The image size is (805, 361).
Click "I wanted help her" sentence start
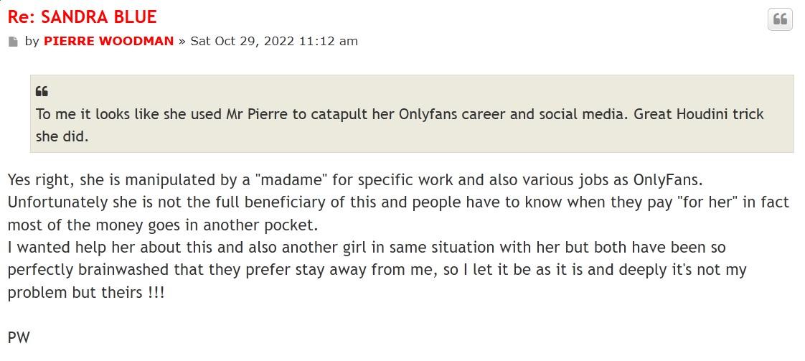[67, 248]
